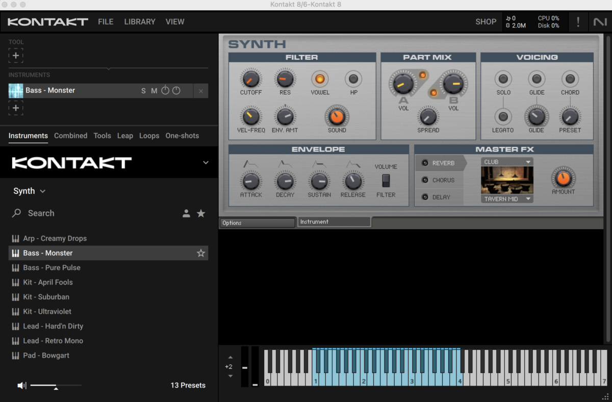Viewport: 612px width, 402px height.
Task: Decrease keyboard octave shift down arrow
Action: click(x=230, y=376)
